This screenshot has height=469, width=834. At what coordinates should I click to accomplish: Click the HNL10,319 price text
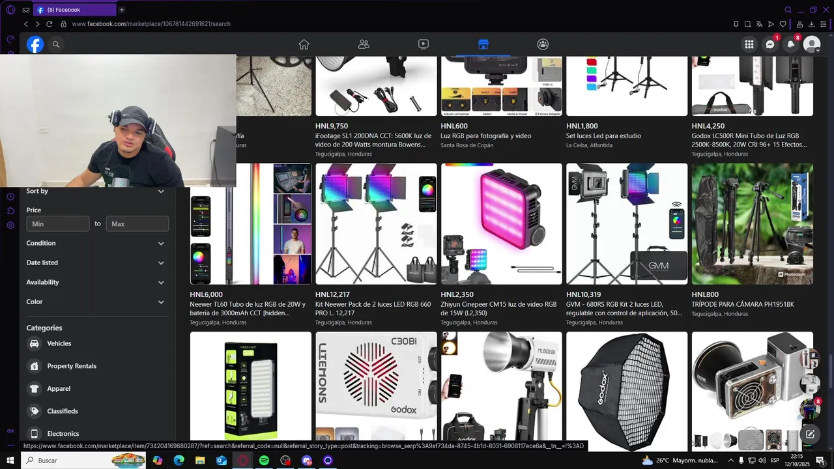[583, 294]
